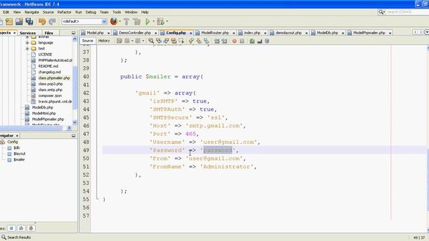Click the Build Project hammer icon
Image resolution: width=429 pixels, height=241 pixels.
pyautogui.click(x=127, y=21)
